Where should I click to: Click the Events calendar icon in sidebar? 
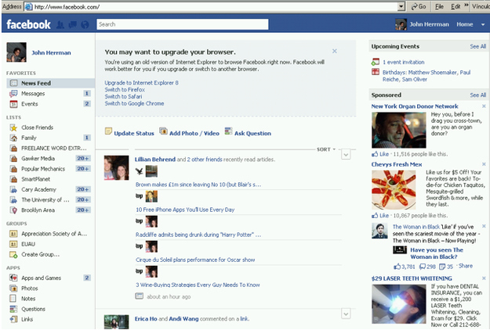[x=13, y=104]
